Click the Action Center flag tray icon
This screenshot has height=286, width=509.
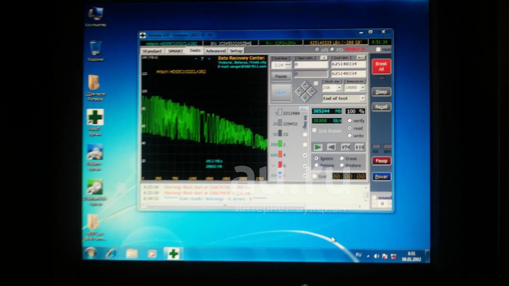point(384,256)
